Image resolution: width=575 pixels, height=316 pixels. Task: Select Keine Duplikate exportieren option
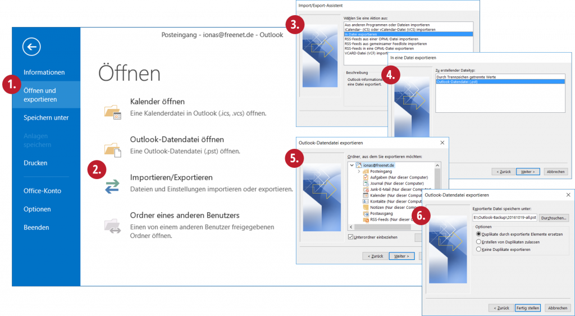pos(478,249)
